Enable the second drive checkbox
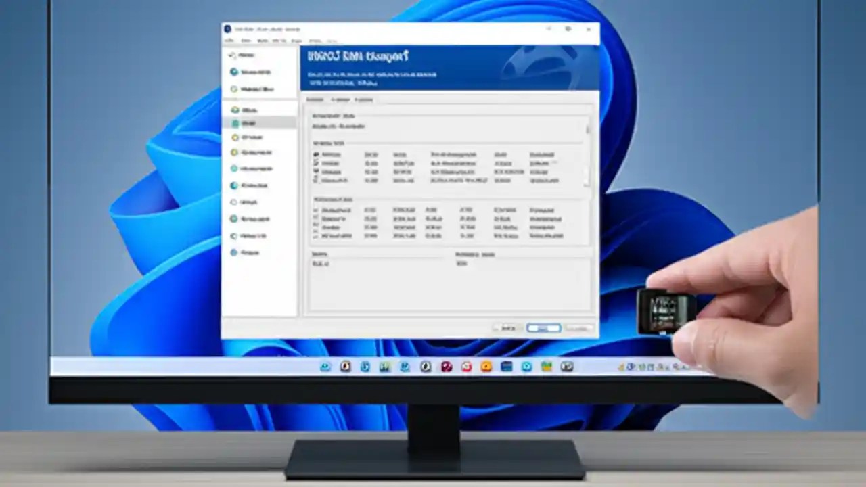The height and width of the screenshot is (487, 866). (x=315, y=163)
